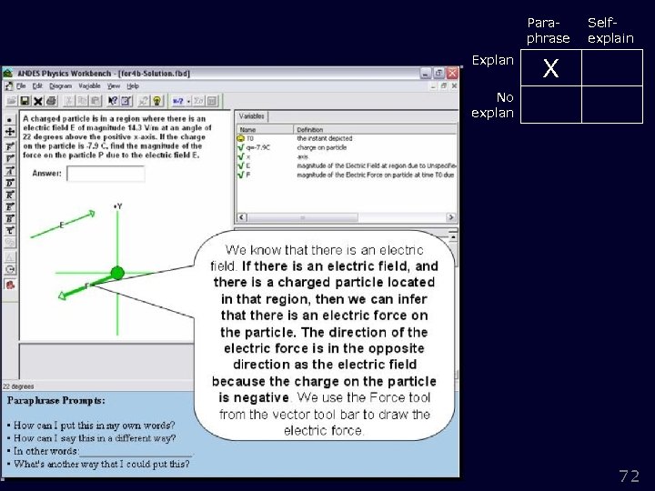This screenshot has height=491, width=655.
Task: Click the green charged particle dot
Action: point(117,273)
